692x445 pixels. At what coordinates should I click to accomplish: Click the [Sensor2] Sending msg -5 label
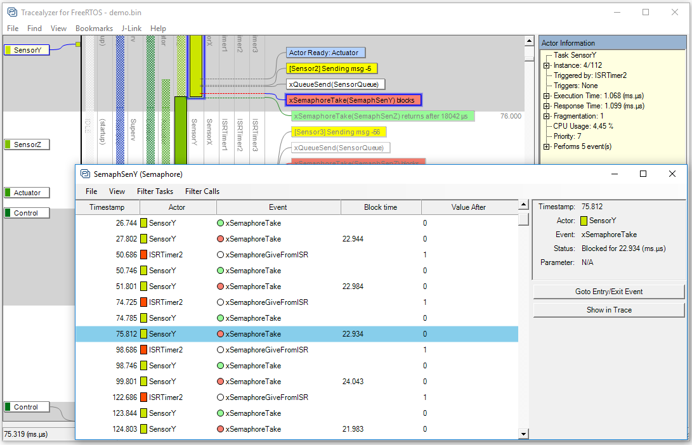332,68
